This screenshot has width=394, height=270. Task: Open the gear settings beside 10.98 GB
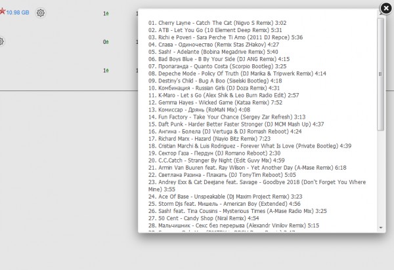coord(41,13)
